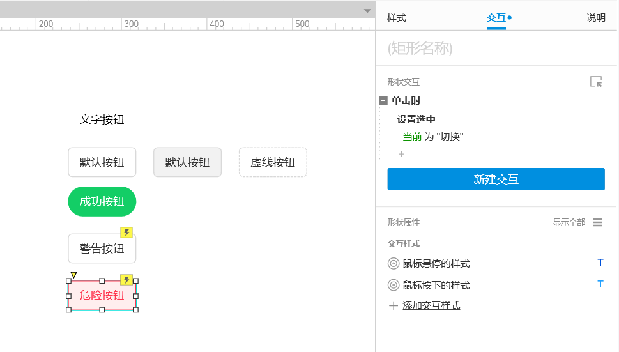Click the 形状属性 section header
This screenshot has width=619, height=352.
tap(403, 222)
